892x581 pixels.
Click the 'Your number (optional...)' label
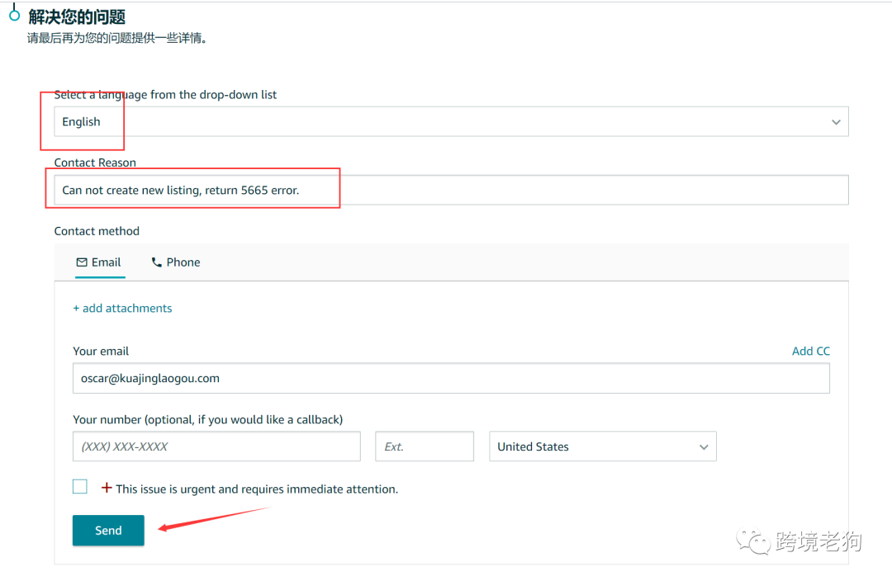[x=207, y=419]
